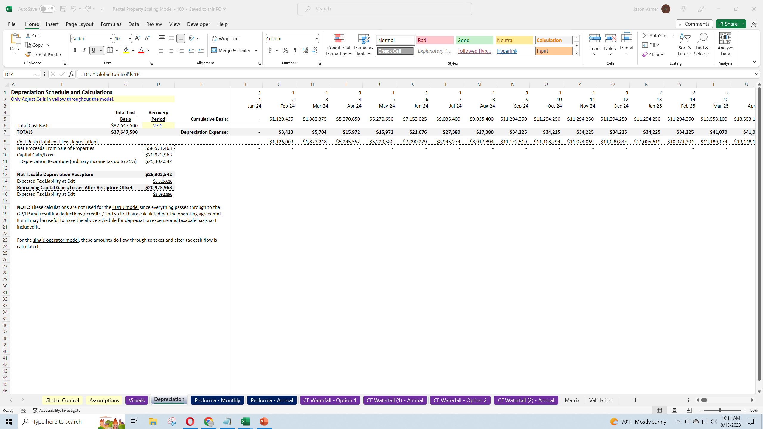This screenshot has height=429, width=763.
Task: Click the Share button
Action: 728,24
